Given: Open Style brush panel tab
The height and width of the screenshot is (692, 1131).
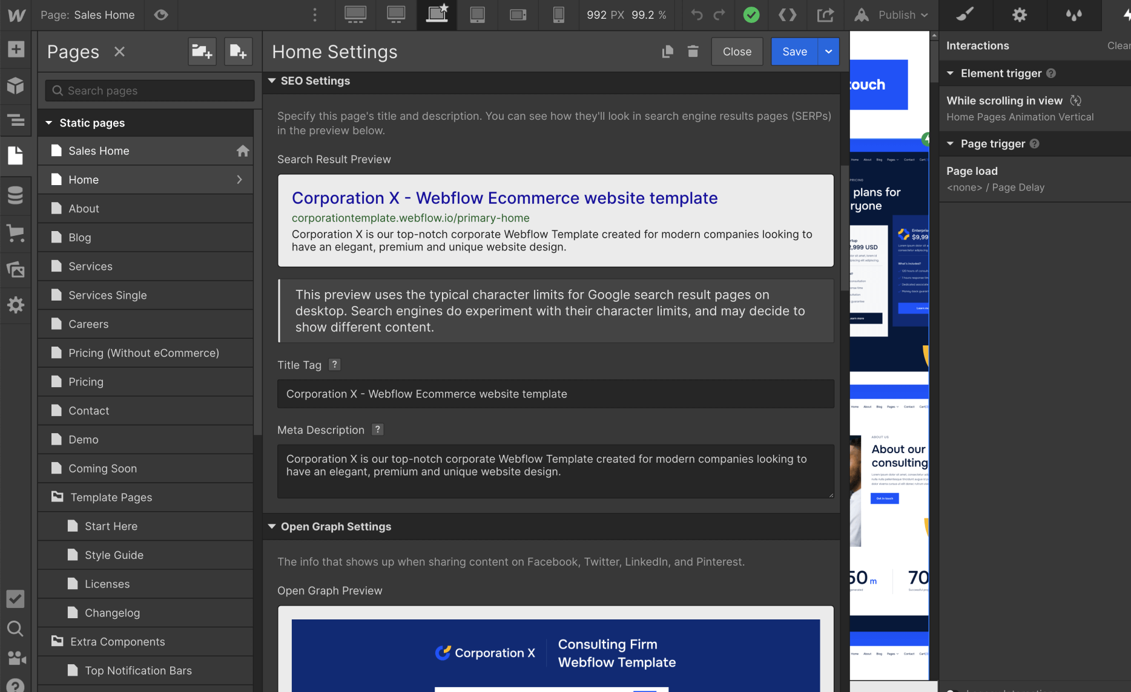Looking at the screenshot, I should 965,15.
